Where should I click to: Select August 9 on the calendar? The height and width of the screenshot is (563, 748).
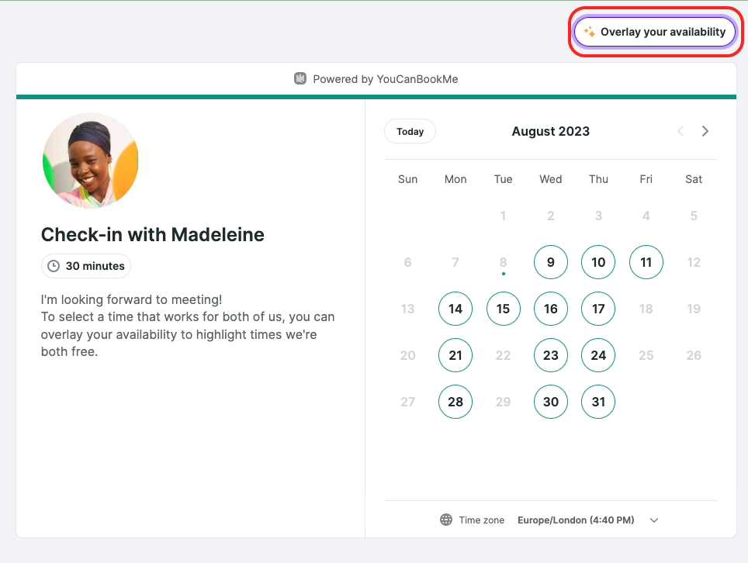pyautogui.click(x=550, y=262)
